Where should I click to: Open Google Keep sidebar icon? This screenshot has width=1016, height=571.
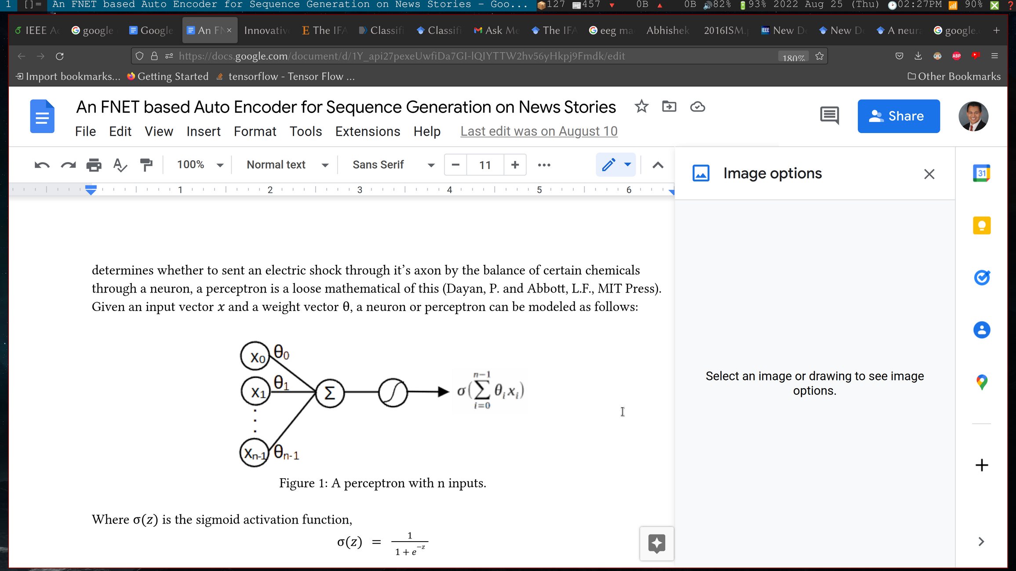tap(981, 226)
